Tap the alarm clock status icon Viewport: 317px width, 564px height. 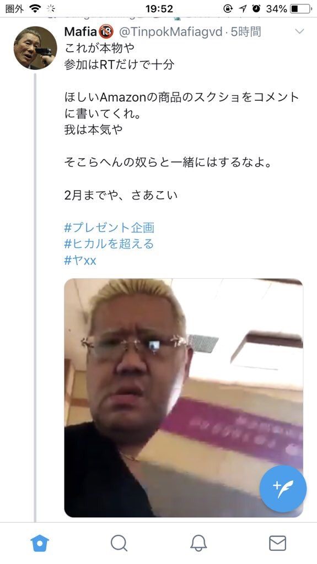pyautogui.click(x=256, y=8)
